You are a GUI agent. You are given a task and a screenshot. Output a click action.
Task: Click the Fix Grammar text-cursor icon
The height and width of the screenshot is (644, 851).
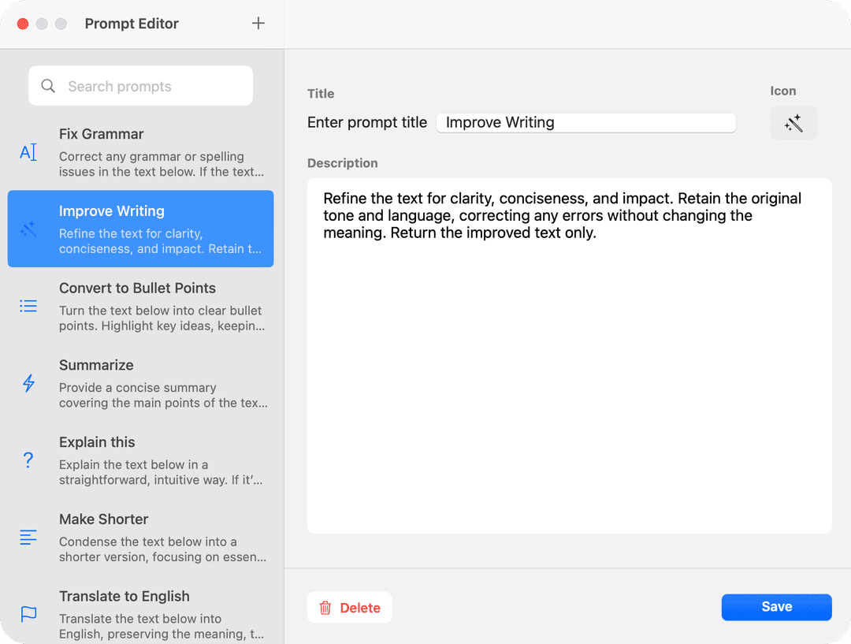[28, 154]
